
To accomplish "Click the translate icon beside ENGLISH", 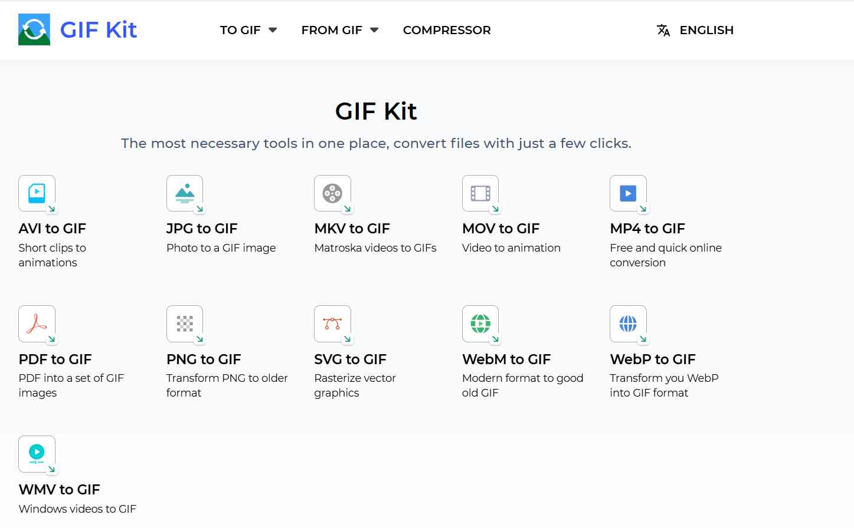I will coord(663,30).
